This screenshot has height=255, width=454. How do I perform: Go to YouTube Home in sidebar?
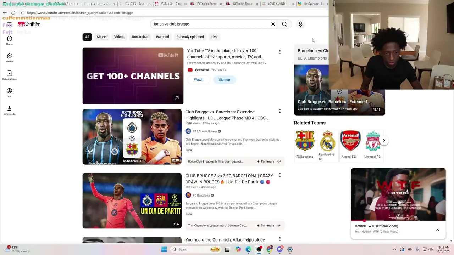(x=9, y=40)
